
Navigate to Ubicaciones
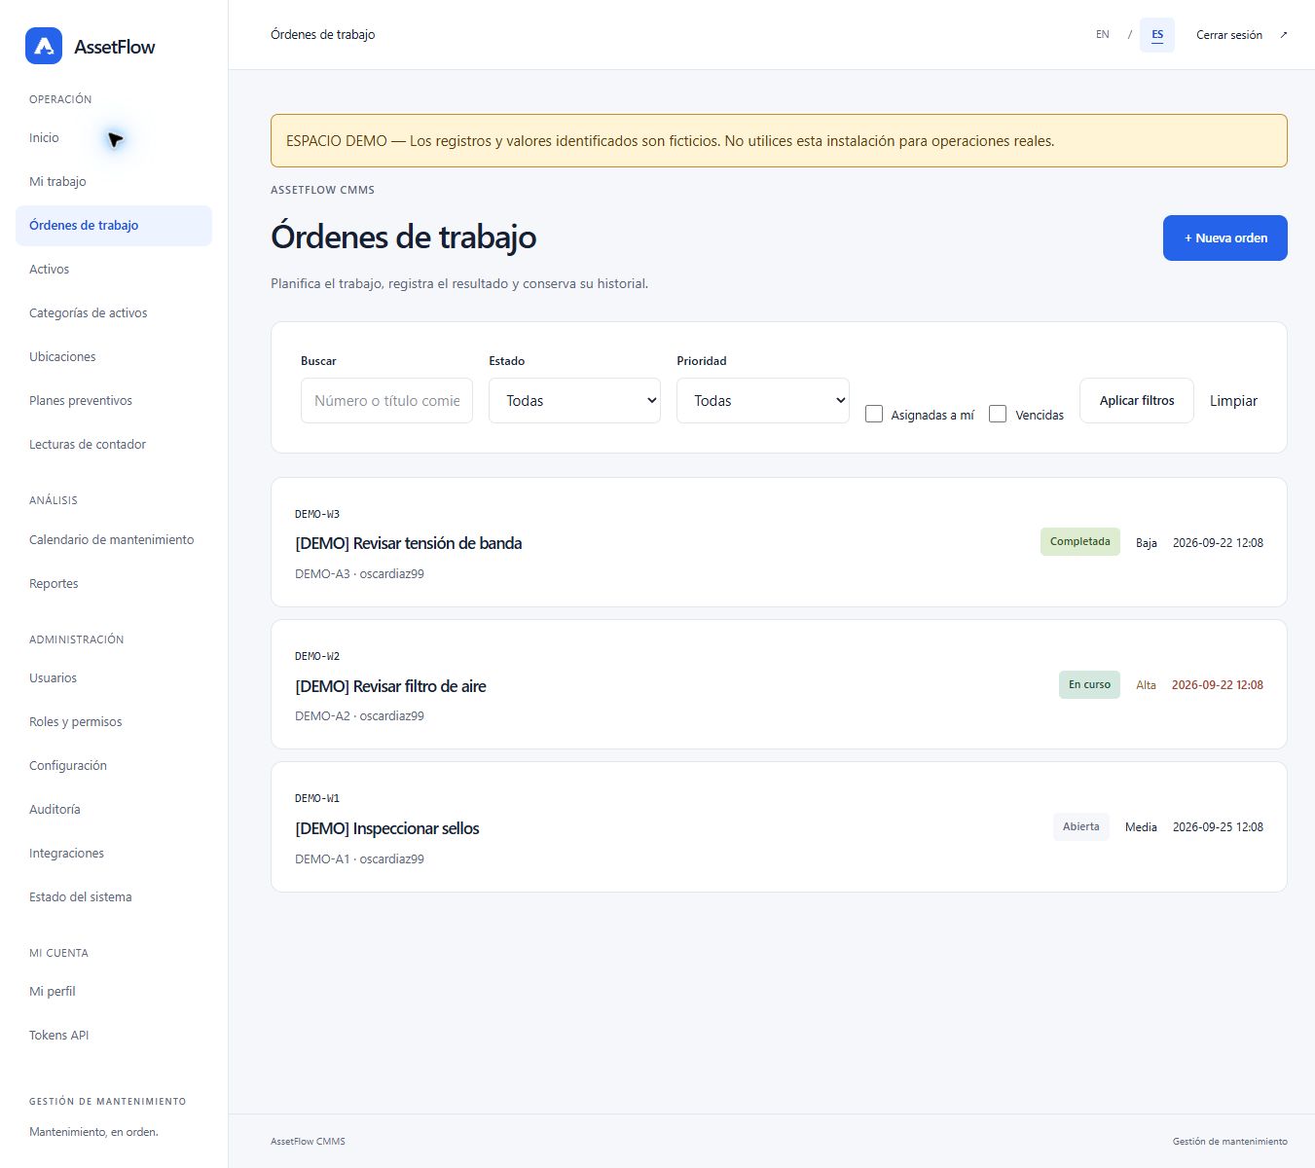point(114,357)
